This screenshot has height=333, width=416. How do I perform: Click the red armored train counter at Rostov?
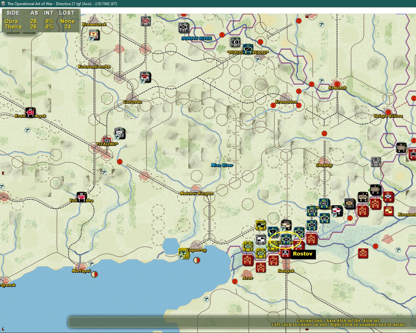point(285,254)
